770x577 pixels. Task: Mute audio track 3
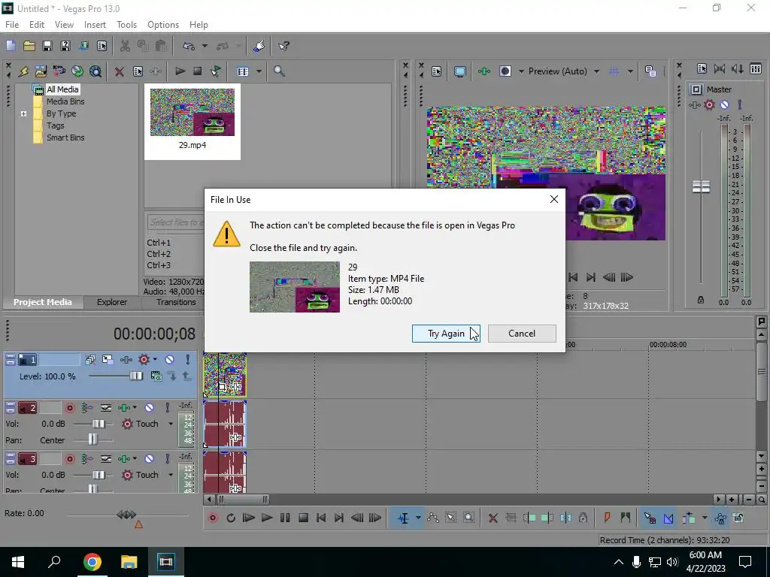coord(150,459)
